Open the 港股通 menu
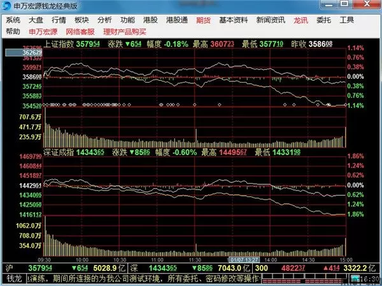The width and height of the screenshot is (382, 286). tap(177, 20)
